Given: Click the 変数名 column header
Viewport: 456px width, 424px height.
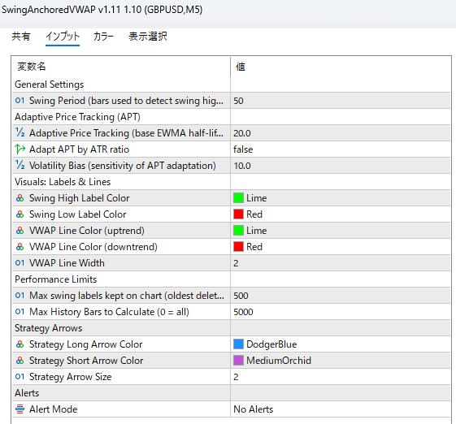Looking at the screenshot, I should point(121,67).
